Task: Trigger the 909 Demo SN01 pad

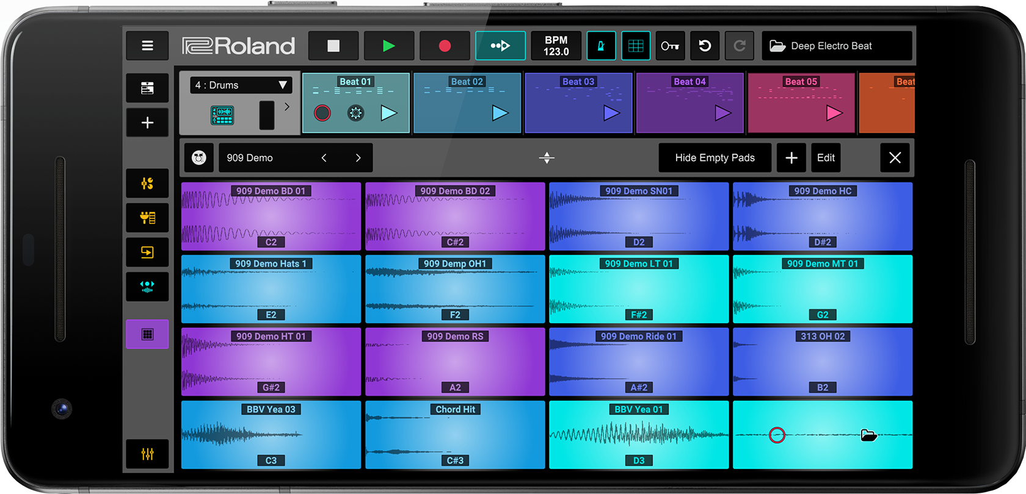Action: pyautogui.click(x=639, y=217)
